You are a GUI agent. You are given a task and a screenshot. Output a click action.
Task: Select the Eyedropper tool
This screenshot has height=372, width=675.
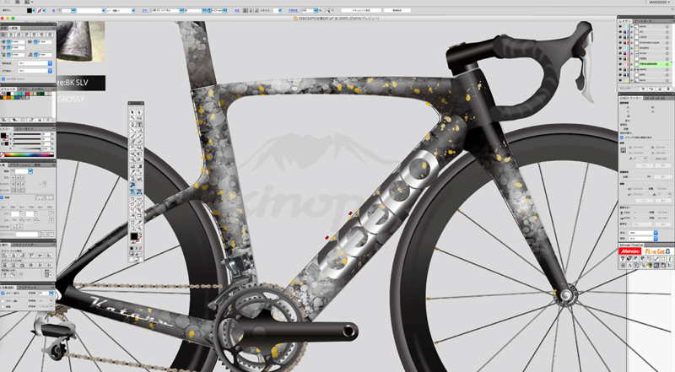132,171
